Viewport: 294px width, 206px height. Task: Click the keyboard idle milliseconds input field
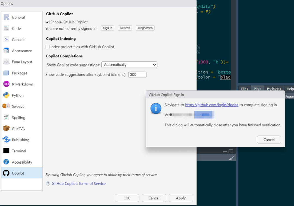pyautogui.click(x=137, y=74)
